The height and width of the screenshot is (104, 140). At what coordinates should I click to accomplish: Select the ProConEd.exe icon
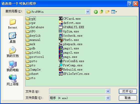61,61
